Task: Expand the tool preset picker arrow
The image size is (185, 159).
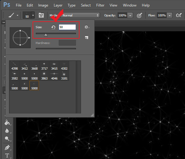Action: tap(17, 15)
